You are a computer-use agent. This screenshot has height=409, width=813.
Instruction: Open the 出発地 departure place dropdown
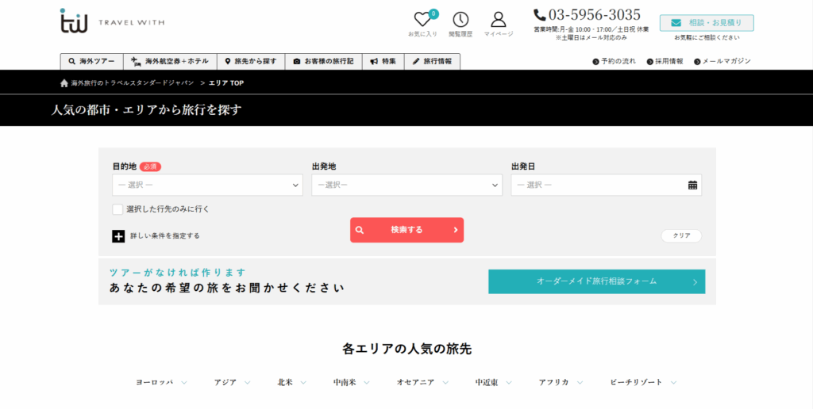406,185
